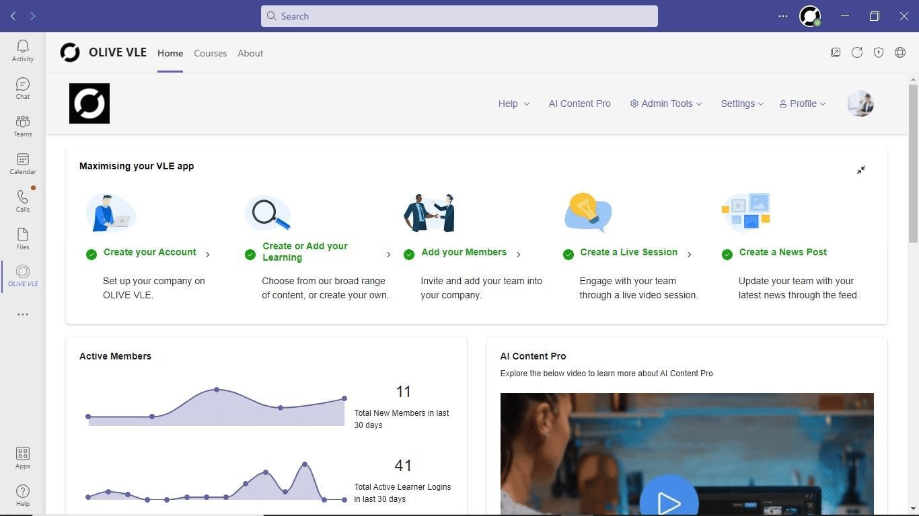Click the 'Active Members' heading
919x516 pixels.
pos(115,356)
